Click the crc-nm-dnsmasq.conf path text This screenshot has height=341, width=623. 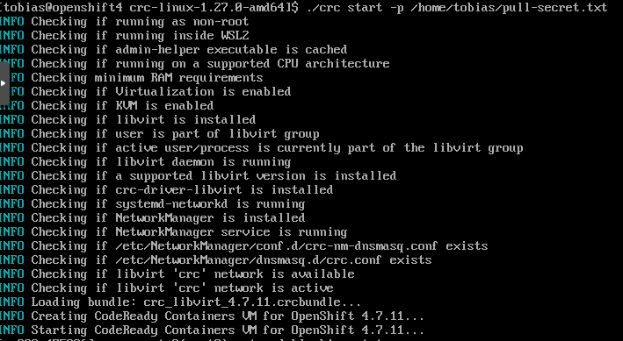276,245
